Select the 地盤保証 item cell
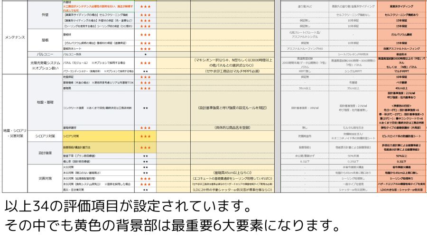The width and height of the screenshot is (427, 237). [99, 77]
